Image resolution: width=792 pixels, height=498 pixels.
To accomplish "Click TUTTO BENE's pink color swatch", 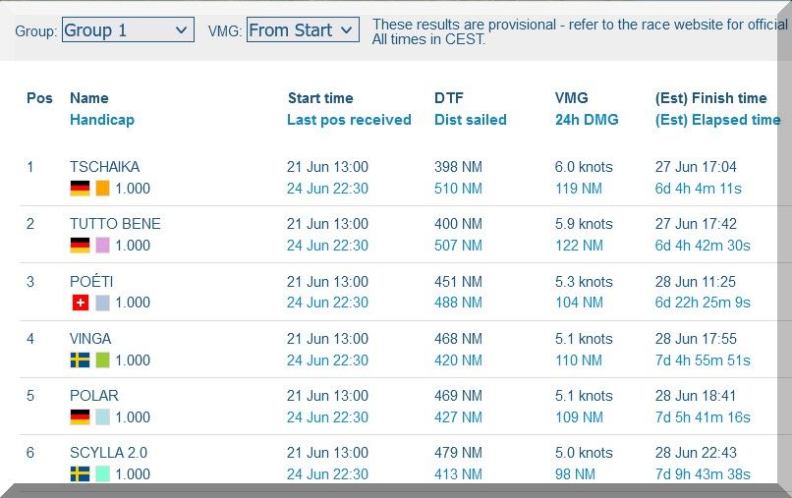I will coord(102,246).
